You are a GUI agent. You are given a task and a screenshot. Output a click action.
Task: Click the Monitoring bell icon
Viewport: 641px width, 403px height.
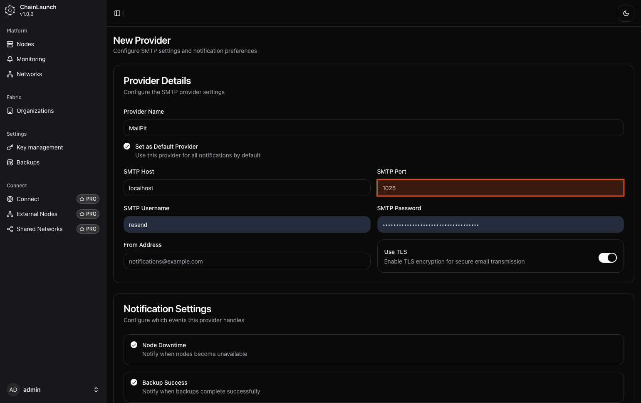point(10,59)
